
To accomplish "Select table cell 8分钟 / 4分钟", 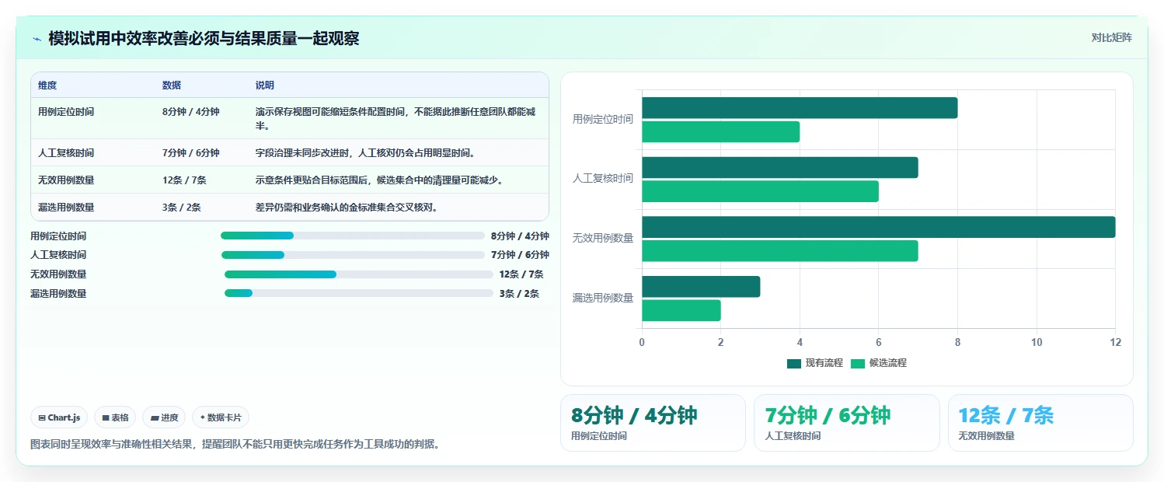I will 191,112.
